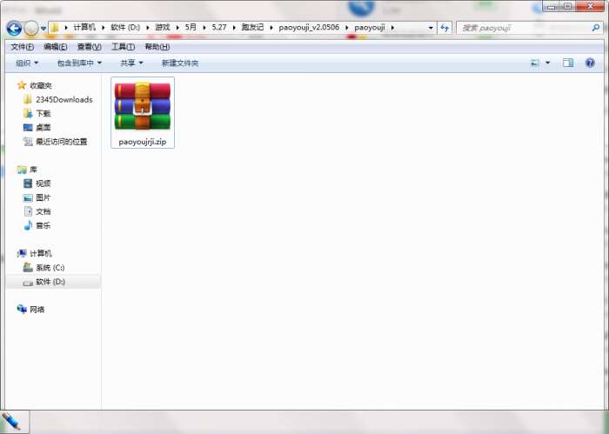The image size is (609, 434).
Task: Open the 包含到库中 dropdown
Action: click(79, 63)
